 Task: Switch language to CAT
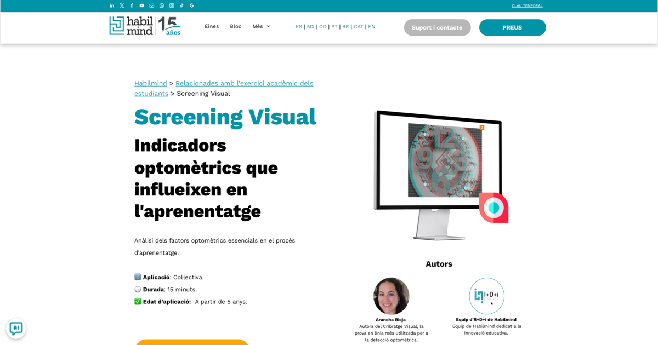[359, 26]
